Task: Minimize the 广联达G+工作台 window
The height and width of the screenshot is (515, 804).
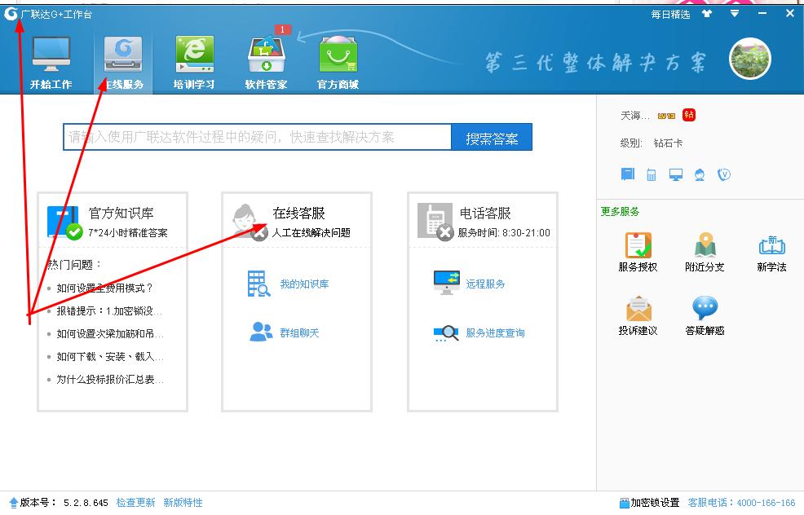Action: tap(762, 14)
